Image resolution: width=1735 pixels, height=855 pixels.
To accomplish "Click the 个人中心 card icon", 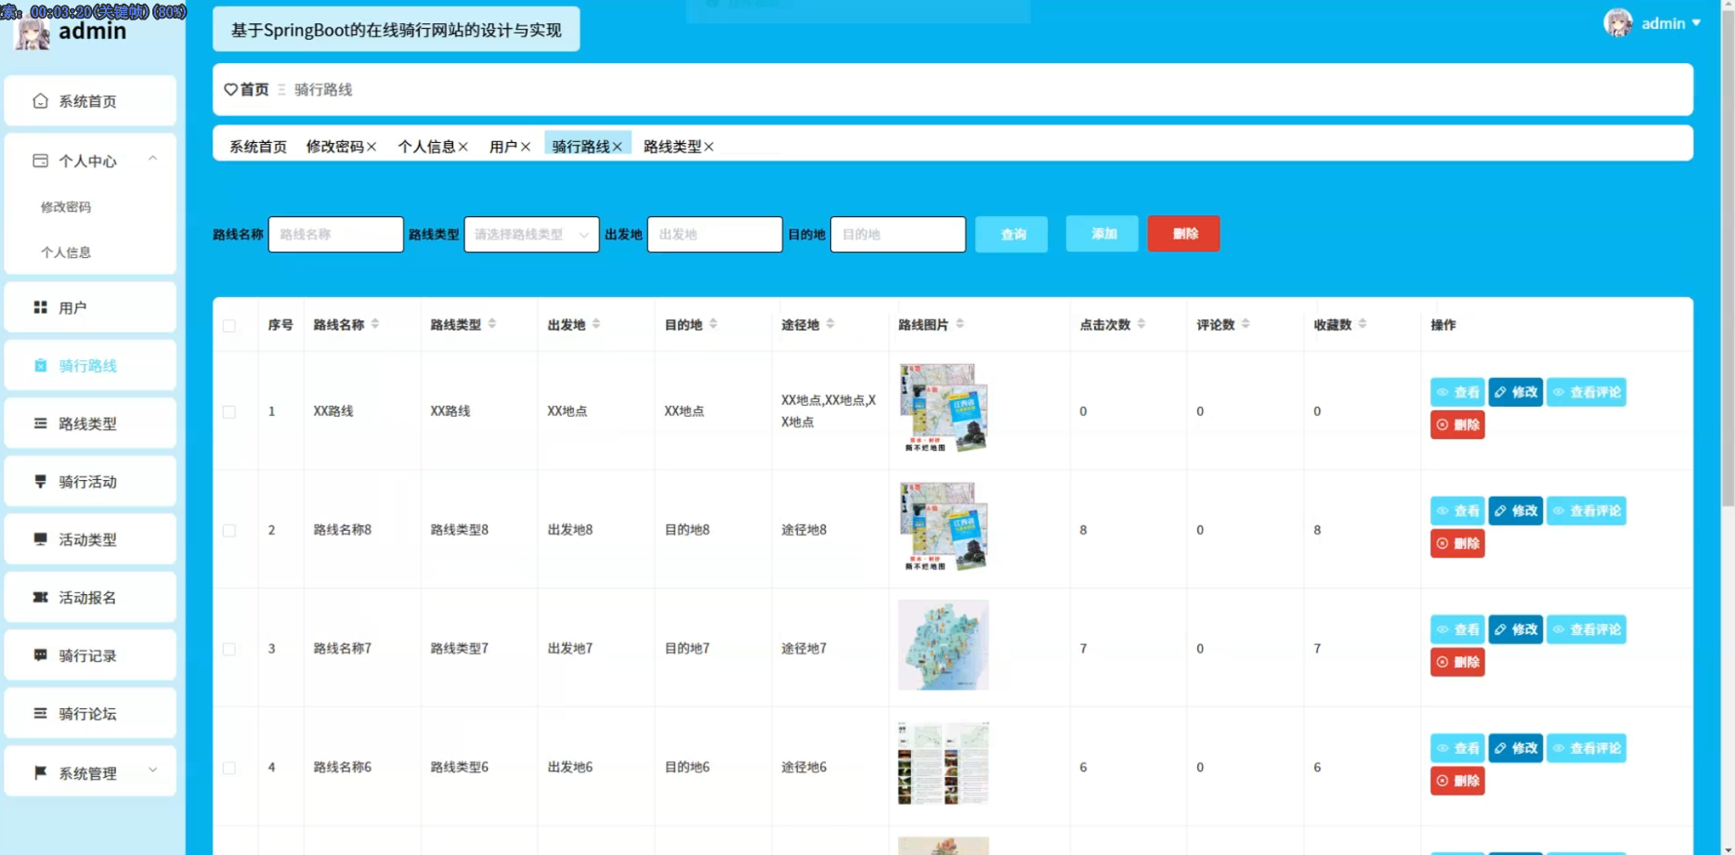I will [40, 161].
